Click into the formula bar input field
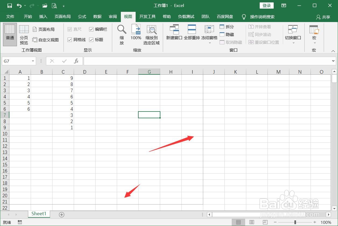This screenshot has width=338, height=226. (207, 61)
